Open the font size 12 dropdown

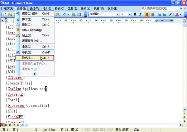(x=129, y=14)
